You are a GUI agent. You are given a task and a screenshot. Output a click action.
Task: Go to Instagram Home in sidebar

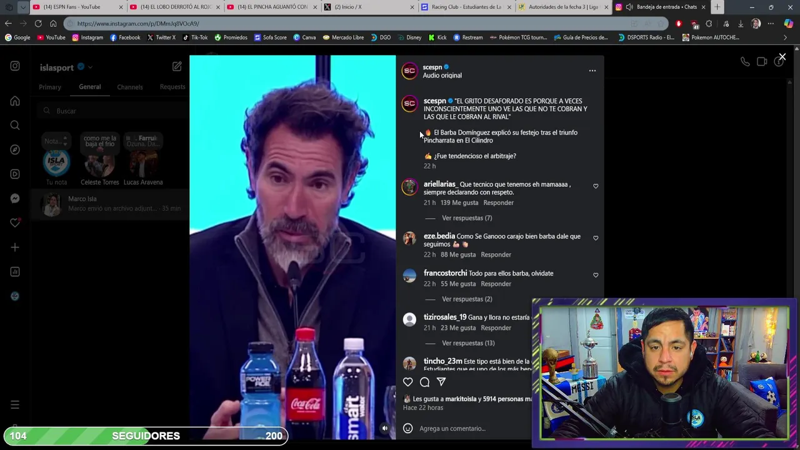15,101
